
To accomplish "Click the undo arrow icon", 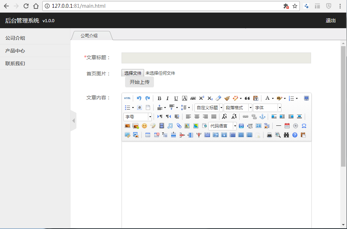I will point(139,98).
